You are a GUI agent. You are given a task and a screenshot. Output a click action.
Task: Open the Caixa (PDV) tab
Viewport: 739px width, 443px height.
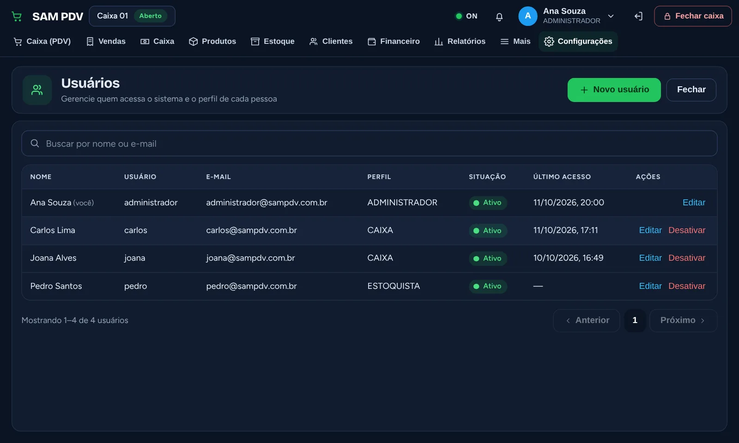[x=42, y=42]
